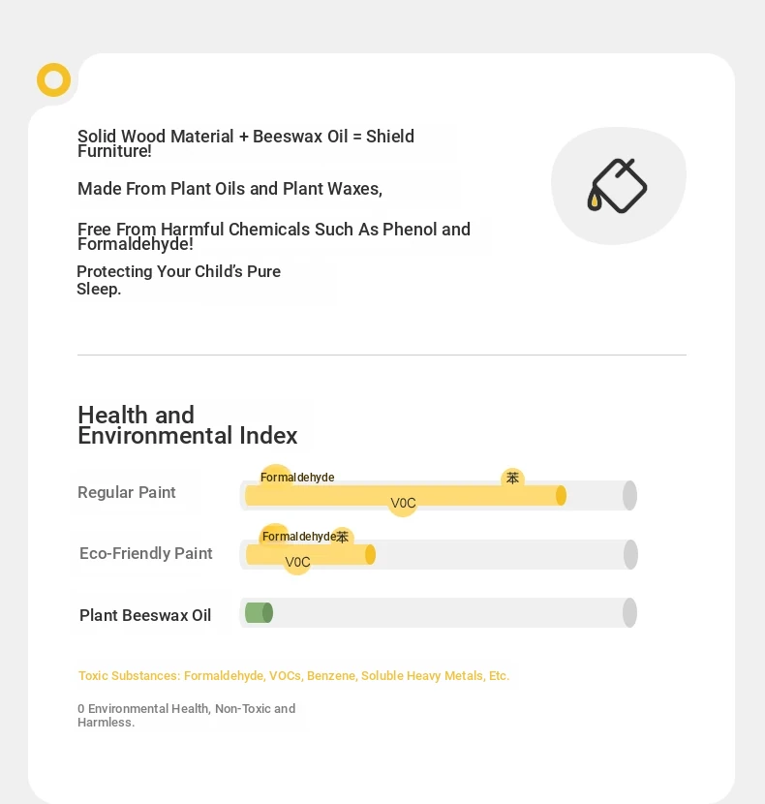Click the paint bucket icon
765x804 pixels.
point(618,186)
